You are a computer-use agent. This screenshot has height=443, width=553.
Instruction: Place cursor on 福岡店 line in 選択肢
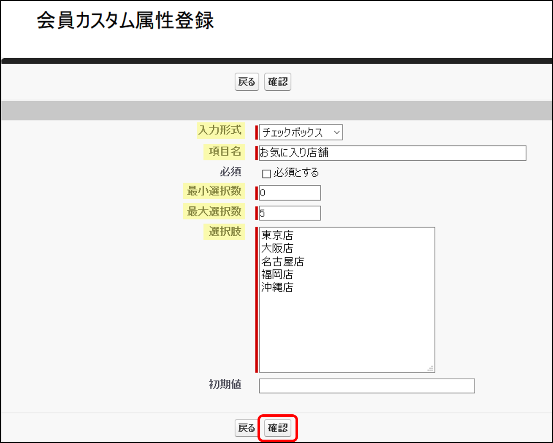(277, 275)
